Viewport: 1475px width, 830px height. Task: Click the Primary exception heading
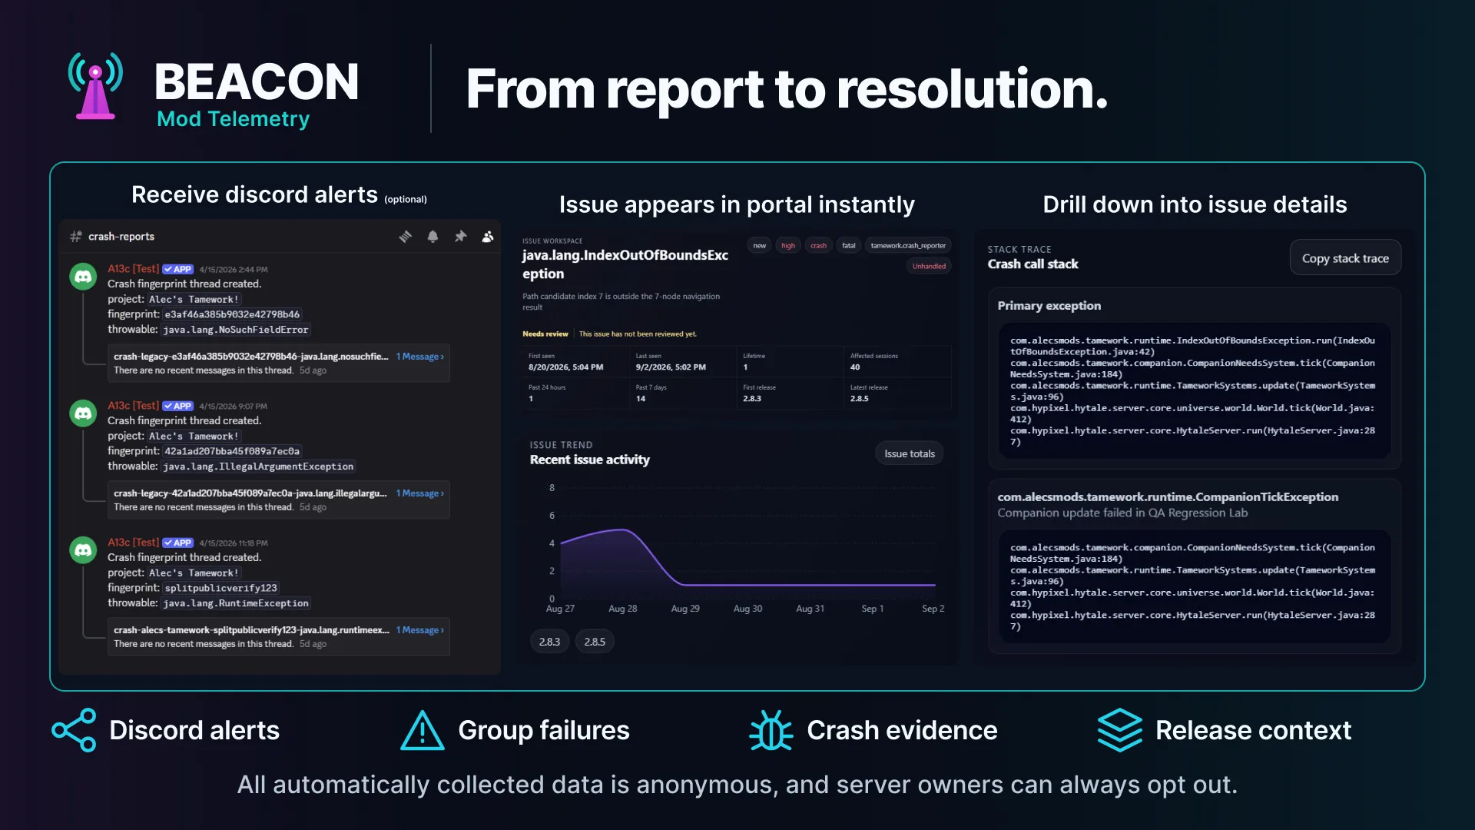1049,306
